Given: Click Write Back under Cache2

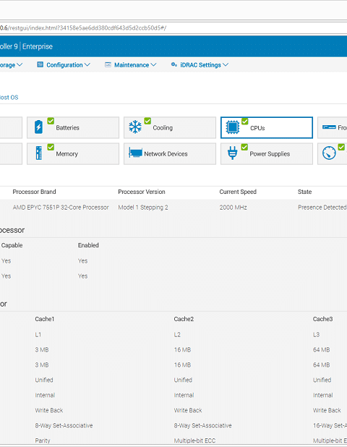Looking at the screenshot, I should click(188, 411).
